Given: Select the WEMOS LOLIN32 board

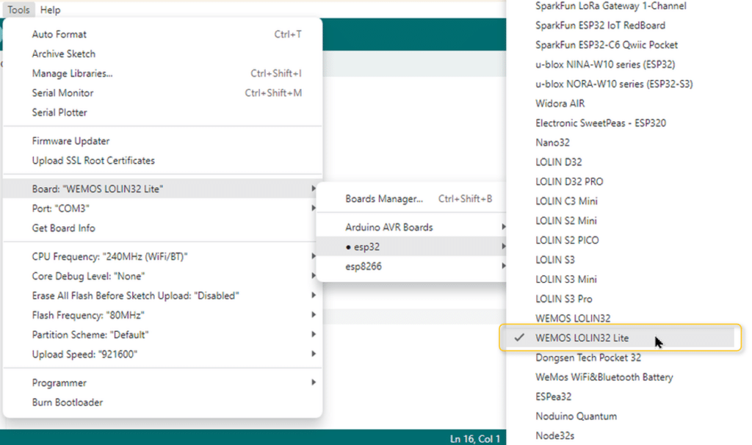Looking at the screenshot, I should (x=573, y=319).
